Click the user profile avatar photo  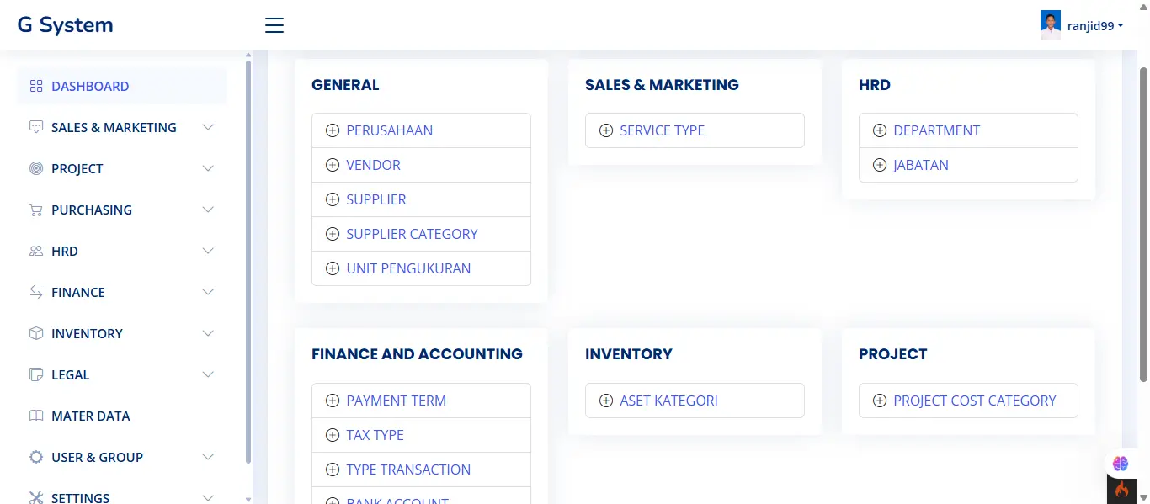coord(1051,25)
